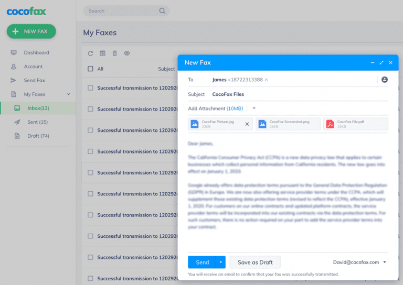Open Dashboard from the sidebar

tap(37, 52)
